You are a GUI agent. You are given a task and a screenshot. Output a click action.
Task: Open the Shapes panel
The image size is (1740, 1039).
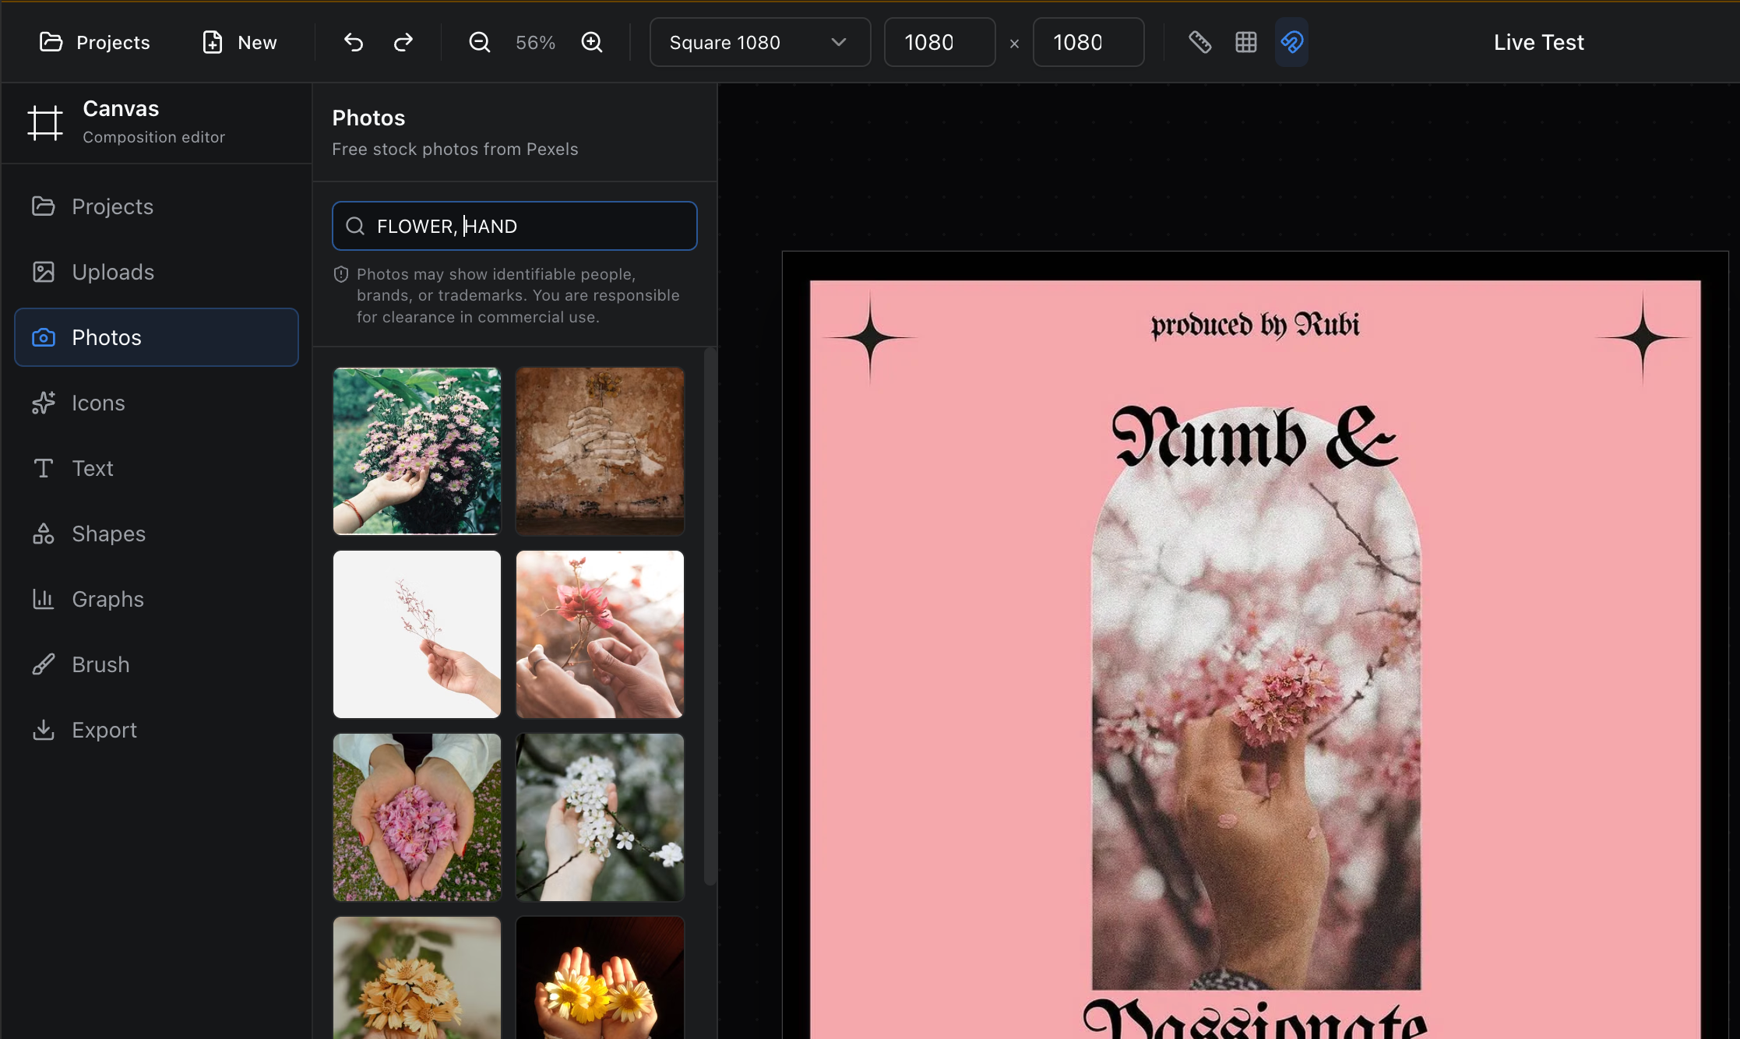tap(156, 534)
